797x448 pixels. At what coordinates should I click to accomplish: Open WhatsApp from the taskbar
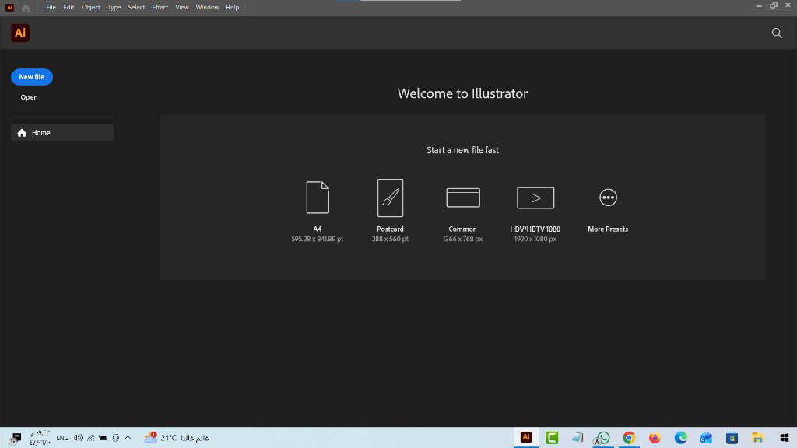click(602, 438)
